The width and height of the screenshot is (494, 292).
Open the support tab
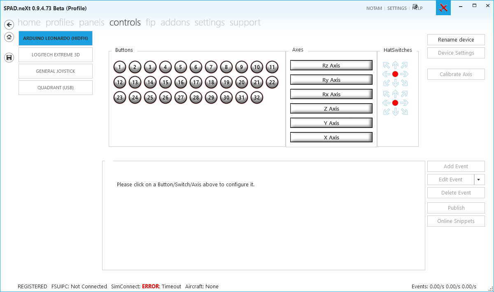click(245, 22)
